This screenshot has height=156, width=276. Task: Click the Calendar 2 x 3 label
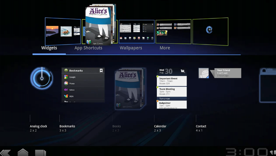[160, 128]
